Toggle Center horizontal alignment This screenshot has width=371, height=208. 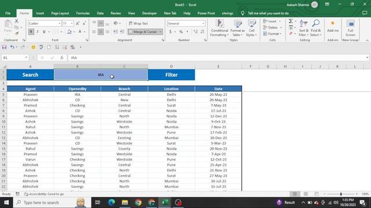(x=100, y=32)
